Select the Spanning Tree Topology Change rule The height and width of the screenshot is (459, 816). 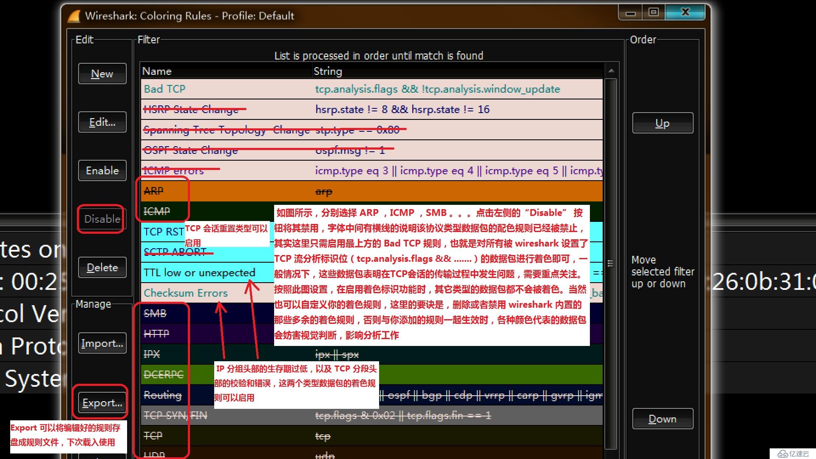pos(371,130)
